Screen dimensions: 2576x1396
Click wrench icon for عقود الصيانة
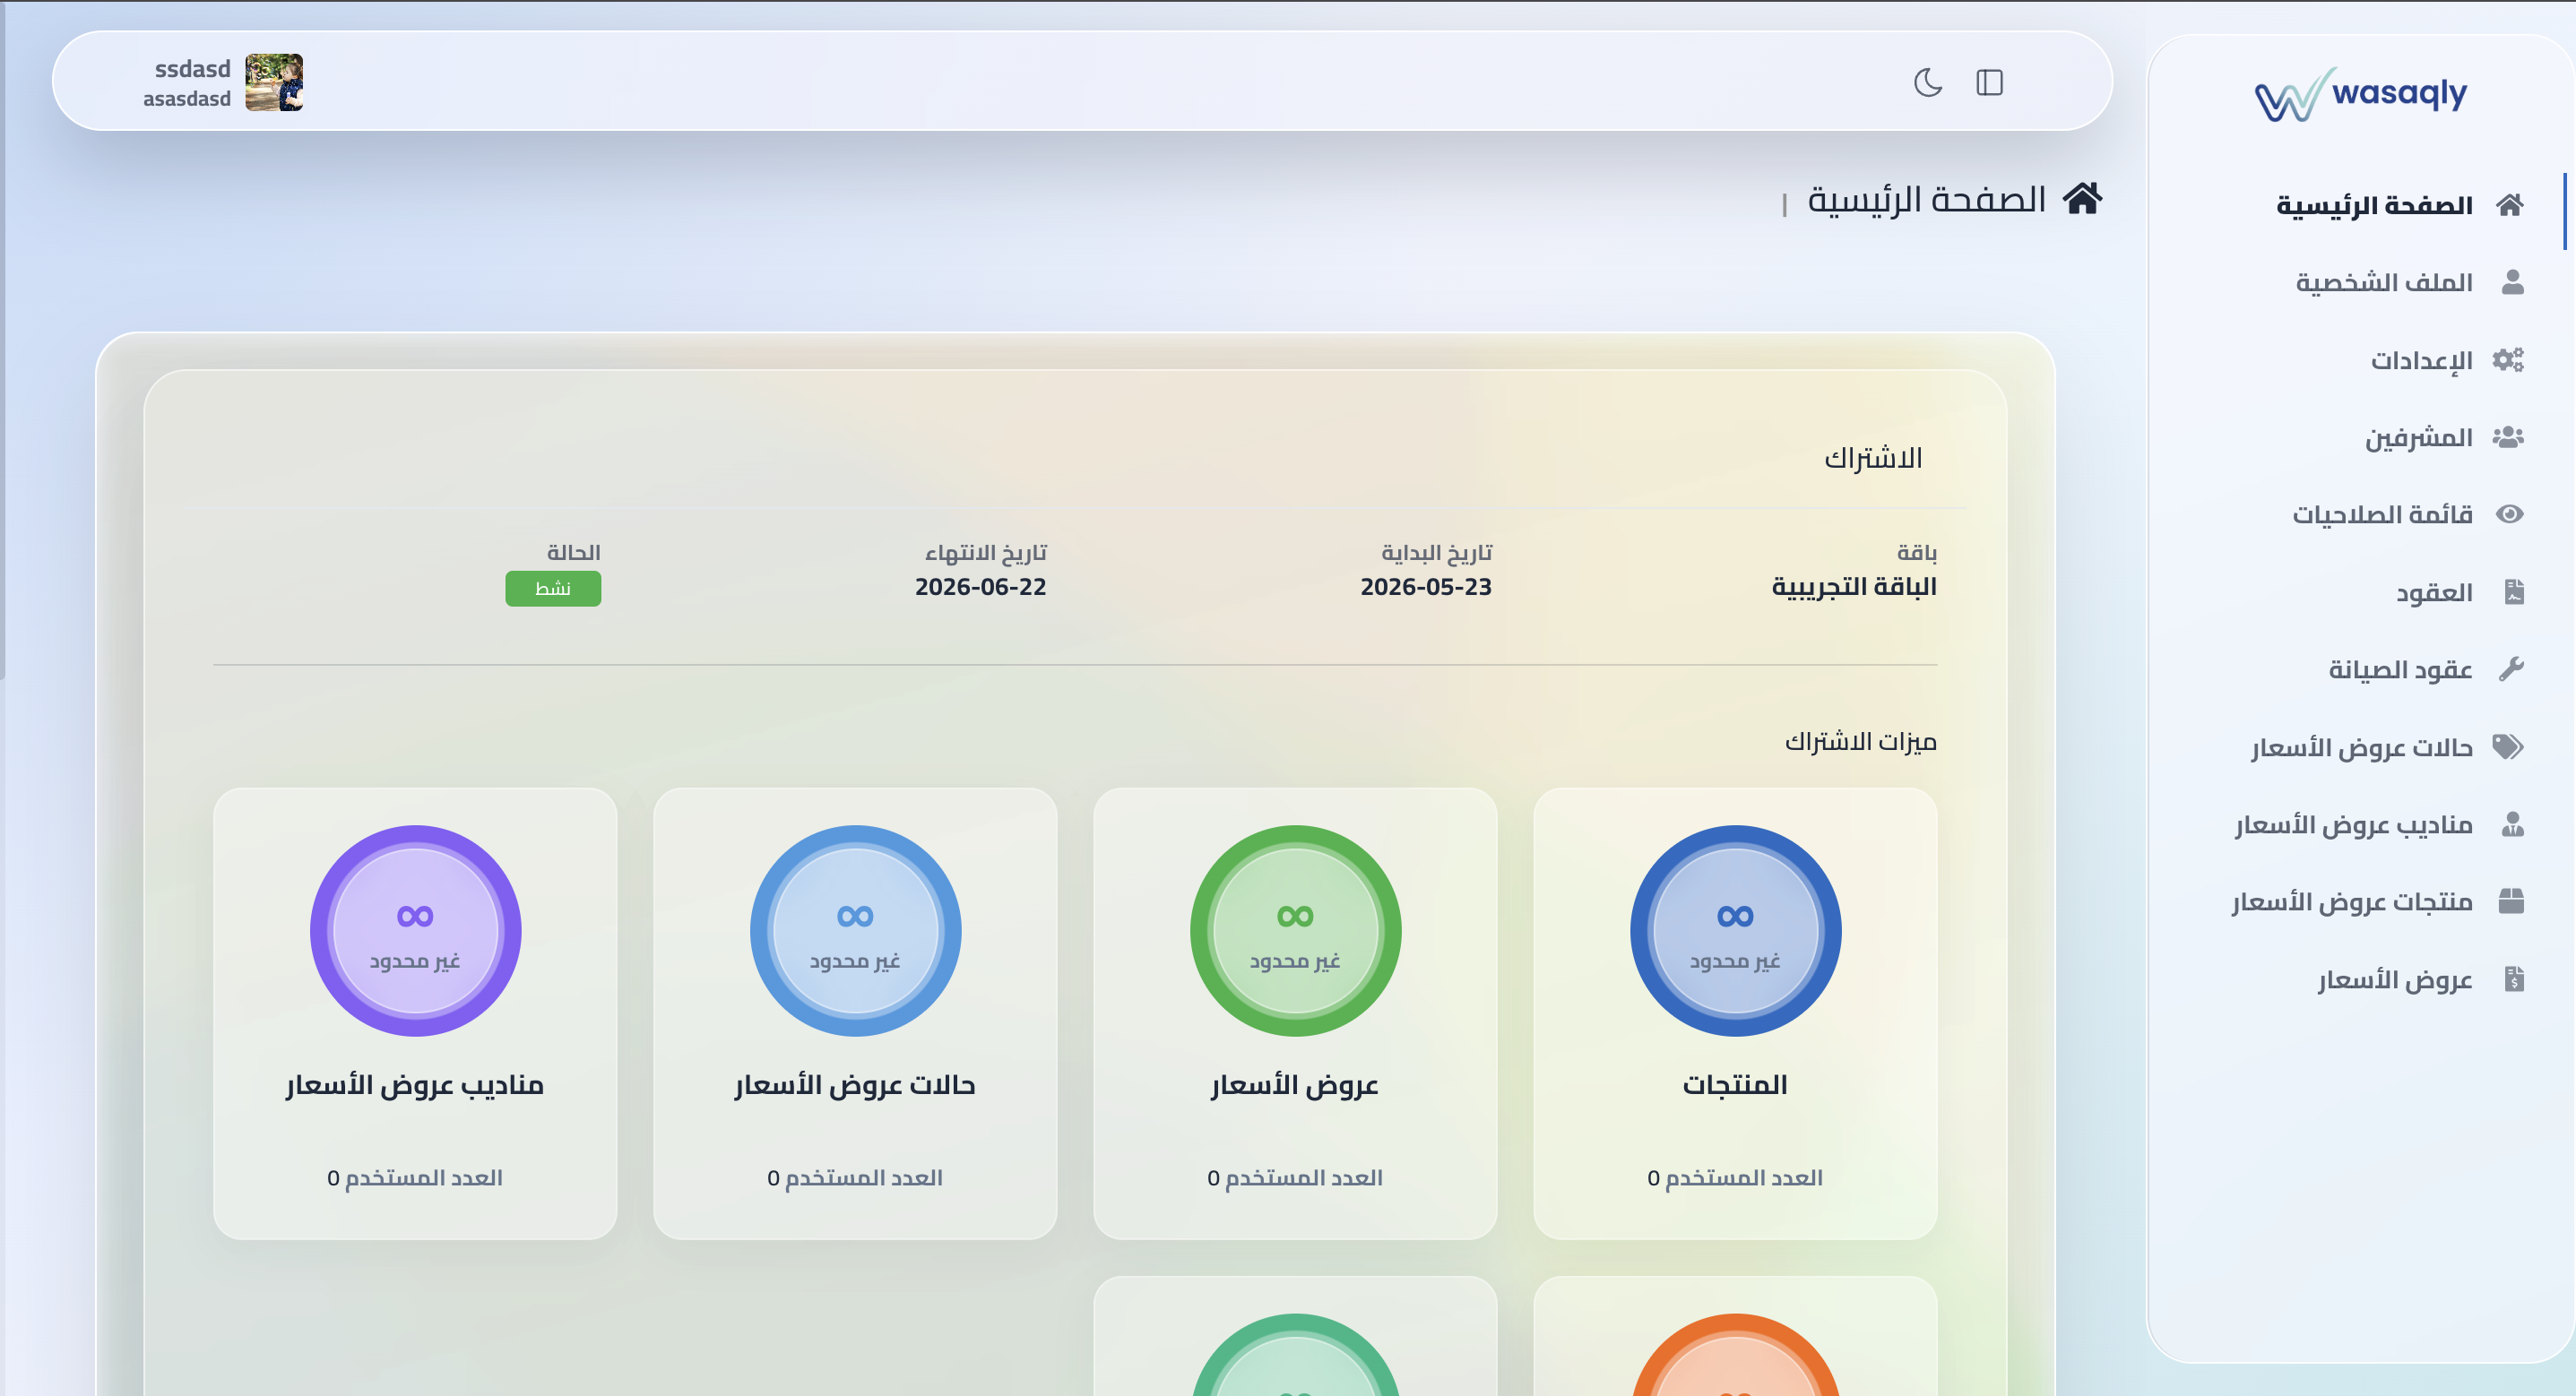point(2511,669)
